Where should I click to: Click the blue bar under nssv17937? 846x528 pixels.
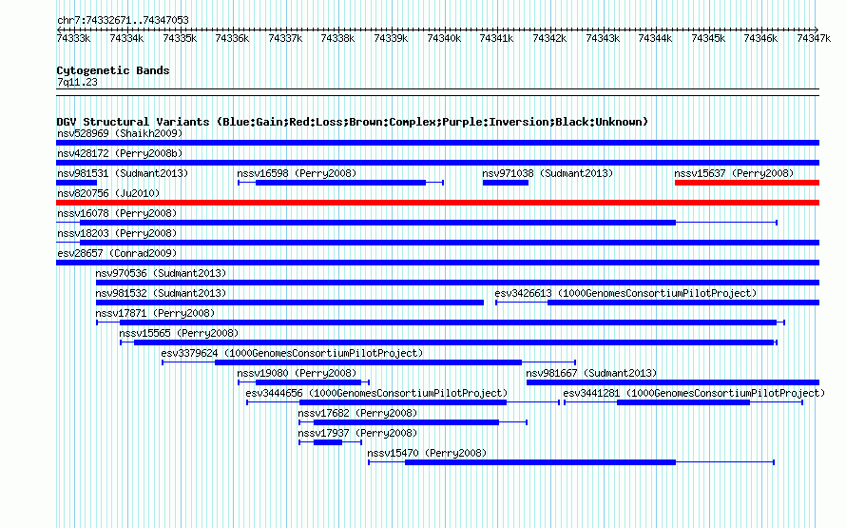coord(328,442)
